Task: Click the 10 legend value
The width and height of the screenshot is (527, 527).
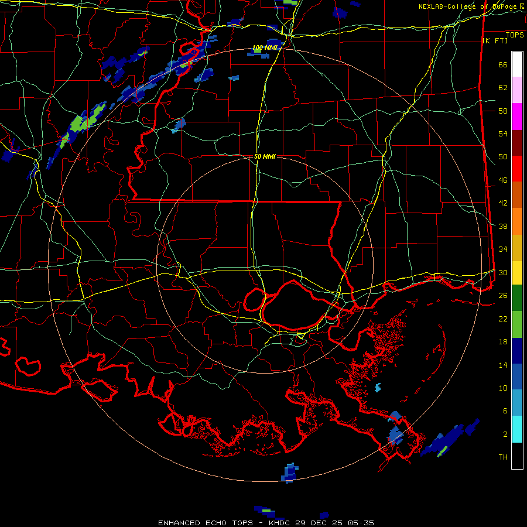Action: tap(503, 388)
